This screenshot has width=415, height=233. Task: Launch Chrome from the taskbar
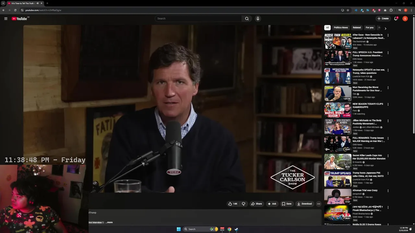229,229
